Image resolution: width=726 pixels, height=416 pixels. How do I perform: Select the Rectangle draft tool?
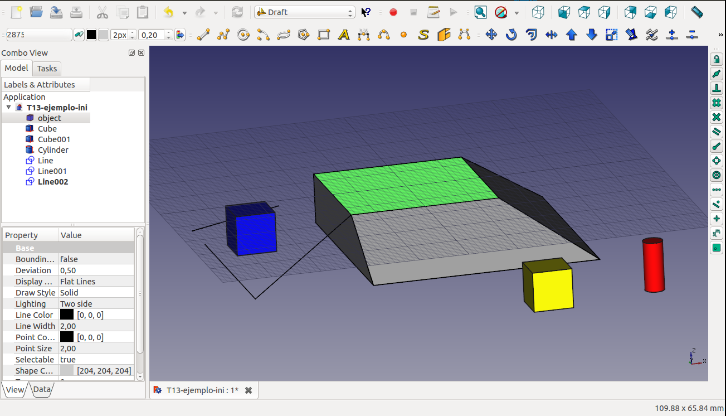(324, 35)
